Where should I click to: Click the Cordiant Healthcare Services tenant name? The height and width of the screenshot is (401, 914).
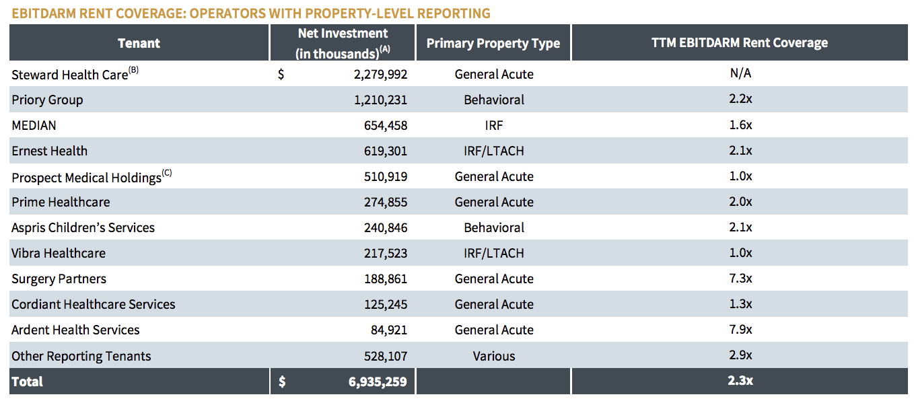pos(92,304)
